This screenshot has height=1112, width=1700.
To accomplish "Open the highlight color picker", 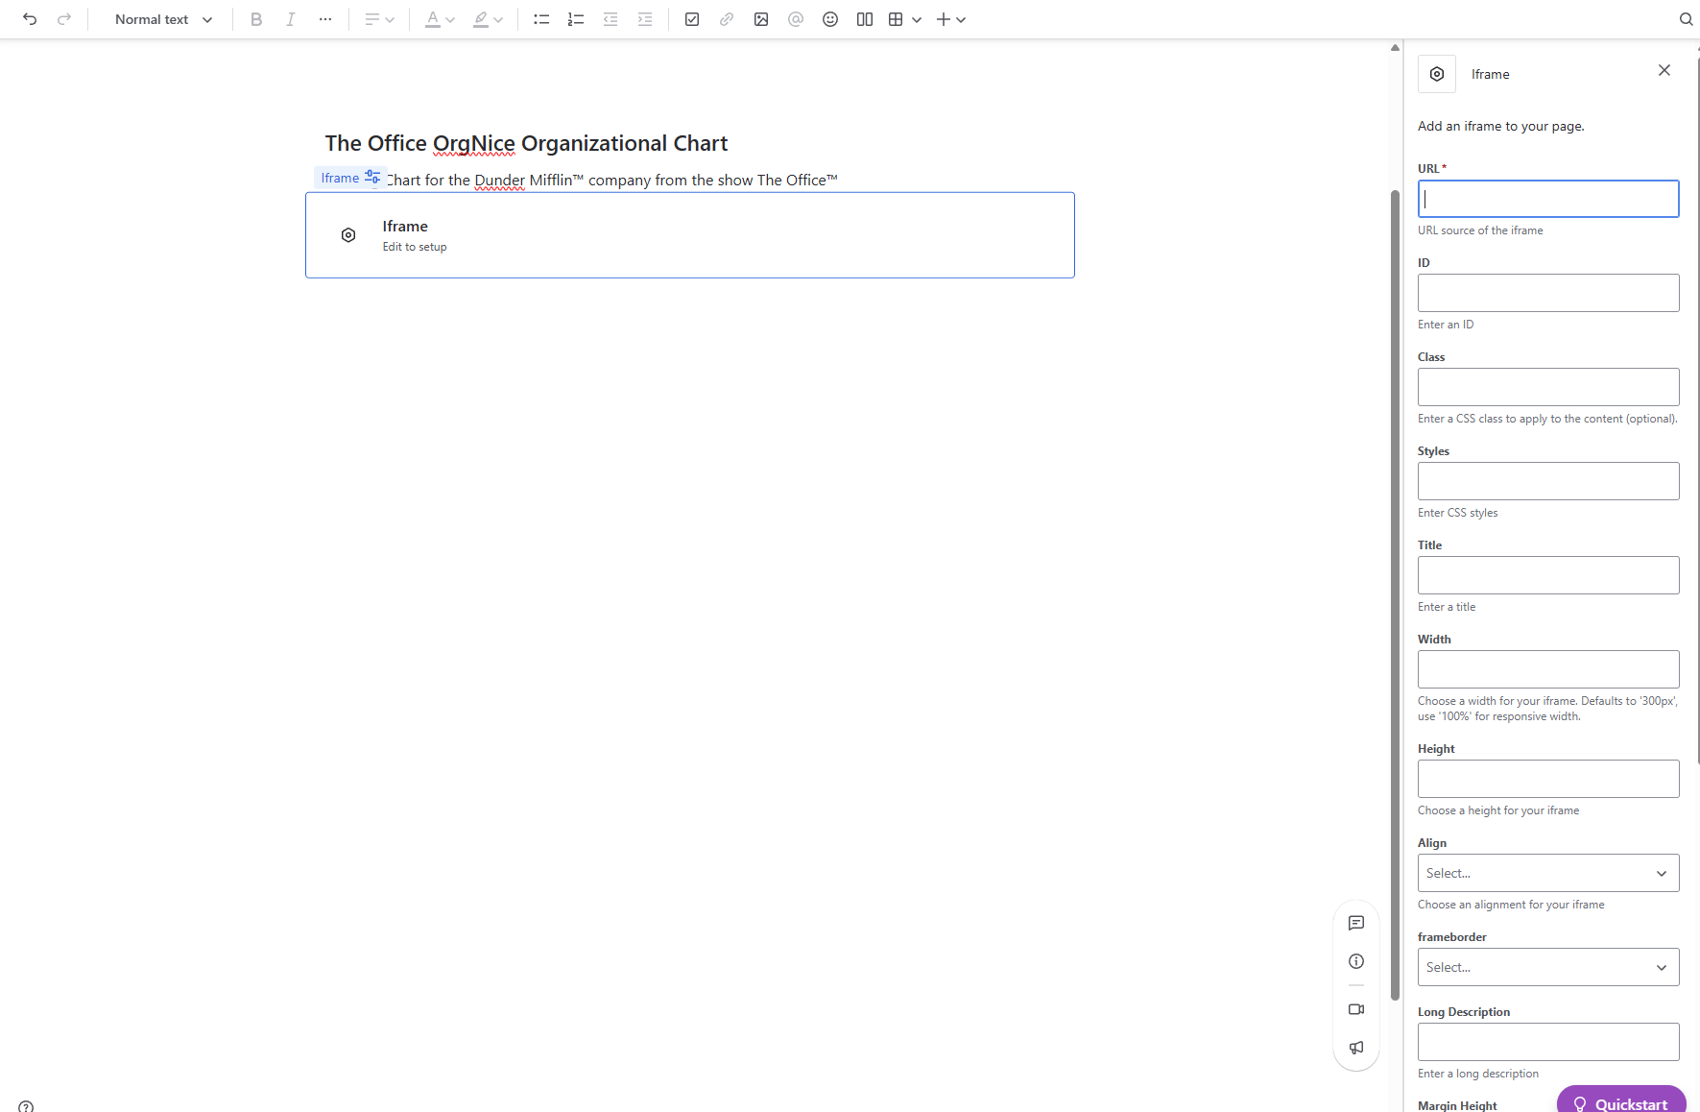I will coord(488,19).
